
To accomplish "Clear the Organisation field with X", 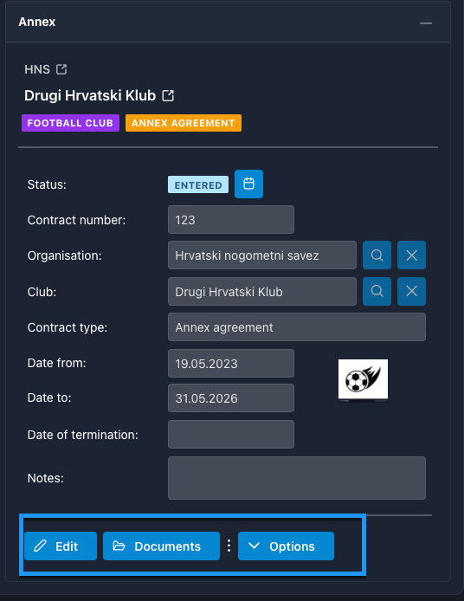I will [411, 255].
